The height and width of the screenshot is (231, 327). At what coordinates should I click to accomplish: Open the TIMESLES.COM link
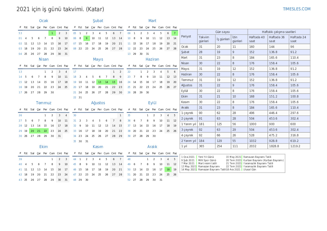tap(296, 9)
